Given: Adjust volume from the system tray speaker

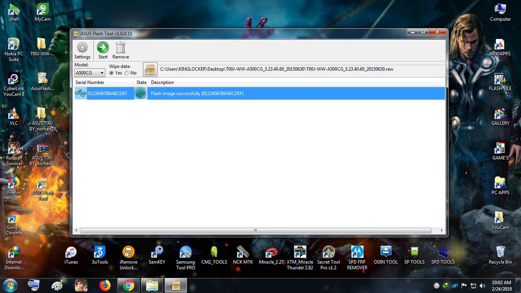Looking at the screenshot, I should [482, 285].
